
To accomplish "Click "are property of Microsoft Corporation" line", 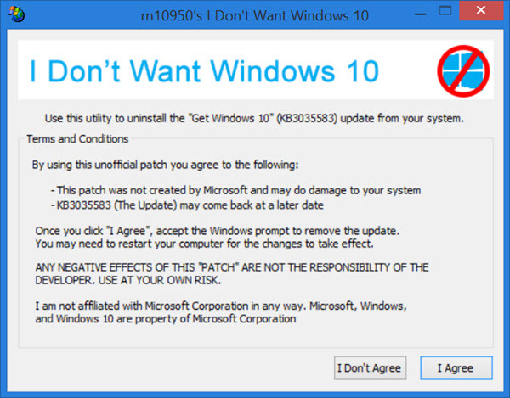I will click(166, 320).
